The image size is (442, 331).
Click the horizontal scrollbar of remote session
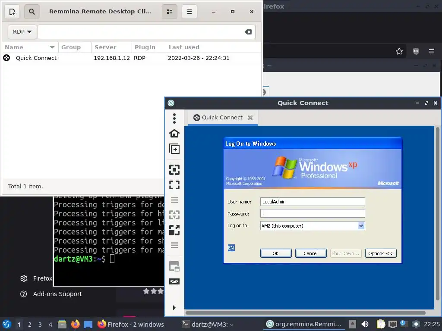tap(305, 313)
